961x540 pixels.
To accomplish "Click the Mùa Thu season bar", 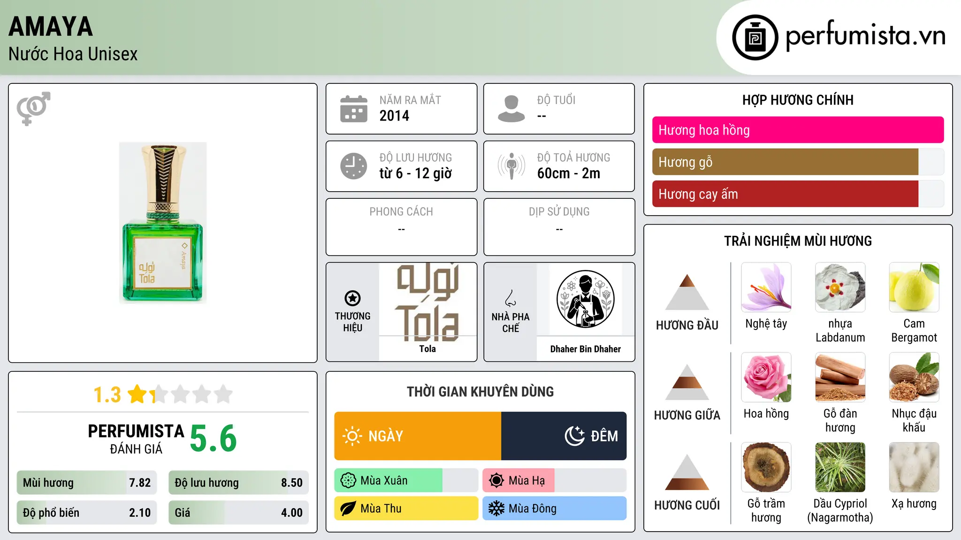I will click(406, 509).
